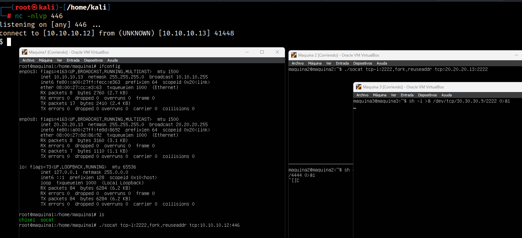Open Máquina menu in Maquina 3 window

point(380,95)
